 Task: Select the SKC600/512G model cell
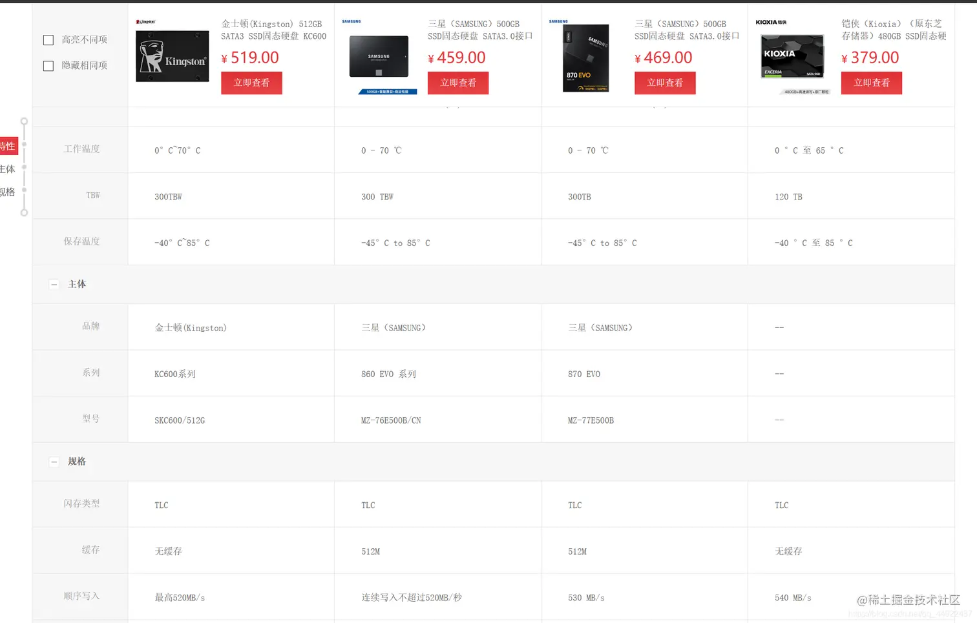(x=231, y=420)
